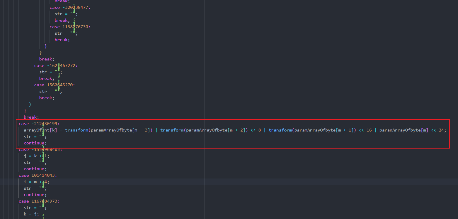Click continue under case -212430199
Screen dimensions: 458x219
[35, 143]
